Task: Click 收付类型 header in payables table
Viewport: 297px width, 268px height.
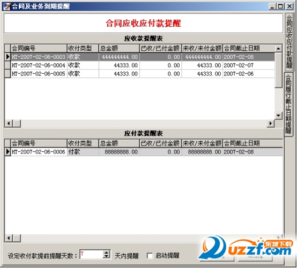Action: click(83, 143)
